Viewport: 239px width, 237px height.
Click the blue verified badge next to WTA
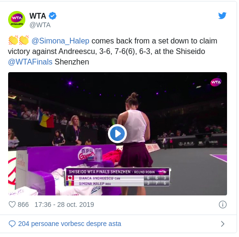click(x=53, y=16)
